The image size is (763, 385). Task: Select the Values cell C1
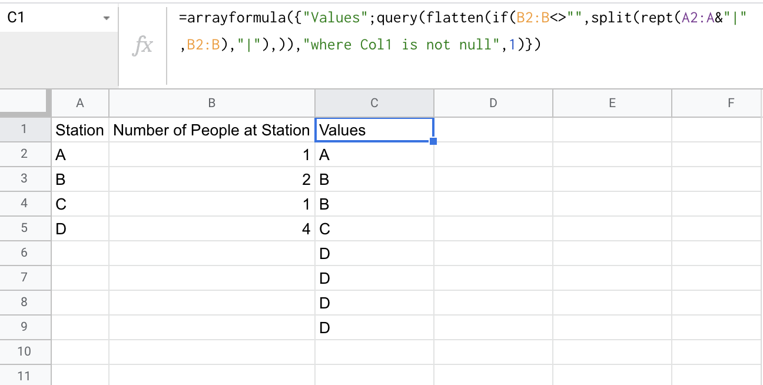coord(374,130)
